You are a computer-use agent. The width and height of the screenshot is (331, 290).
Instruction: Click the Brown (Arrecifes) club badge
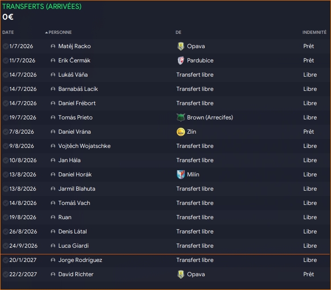tap(180, 118)
